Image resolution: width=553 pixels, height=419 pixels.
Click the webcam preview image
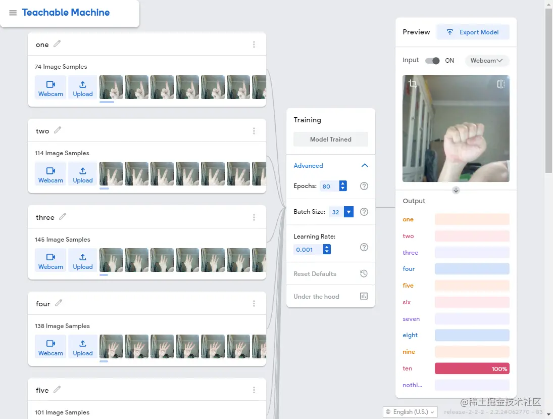(x=456, y=128)
